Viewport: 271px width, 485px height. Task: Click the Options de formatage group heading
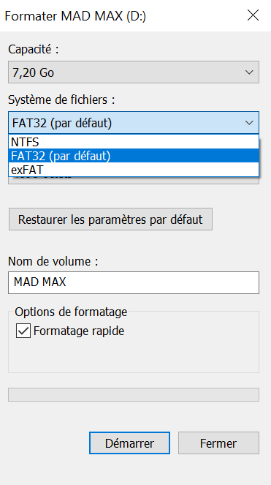tap(71, 312)
